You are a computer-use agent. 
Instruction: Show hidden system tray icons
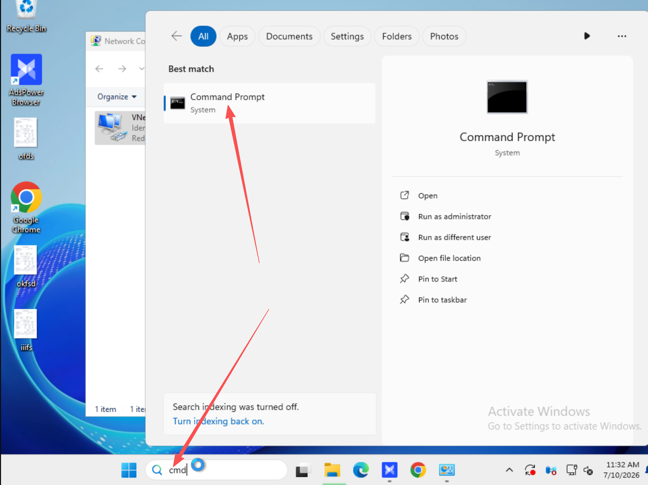(x=510, y=470)
